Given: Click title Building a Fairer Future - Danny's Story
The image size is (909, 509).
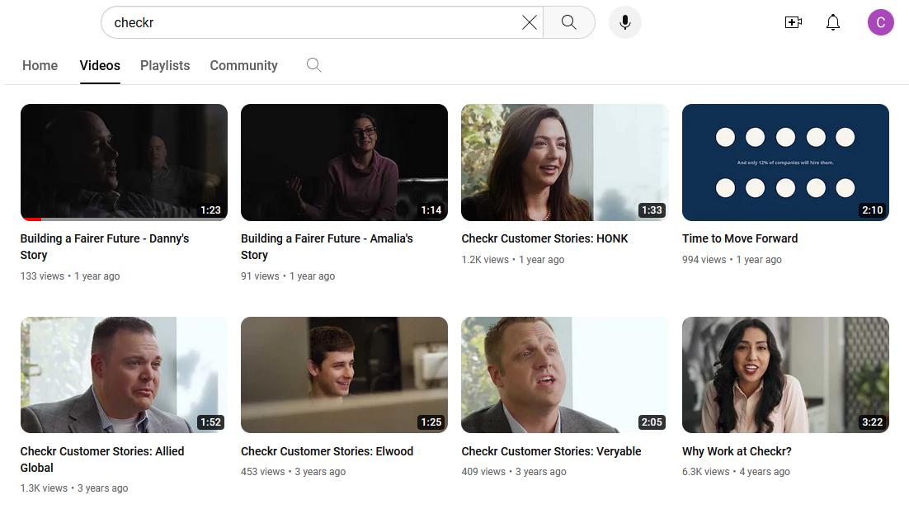Looking at the screenshot, I should pyautogui.click(x=105, y=247).
